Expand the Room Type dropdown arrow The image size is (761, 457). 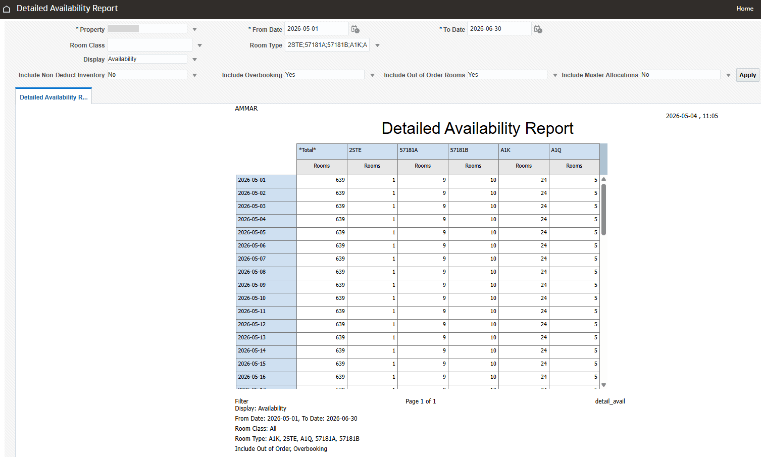[377, 45]
